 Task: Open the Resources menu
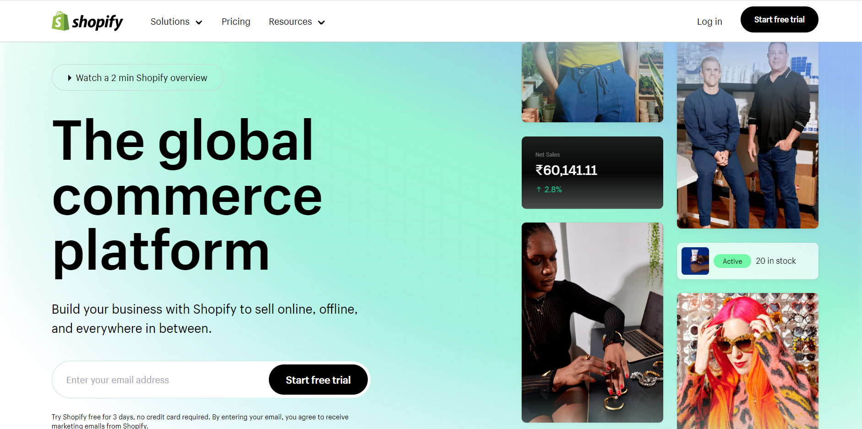[x=297, y=22]
